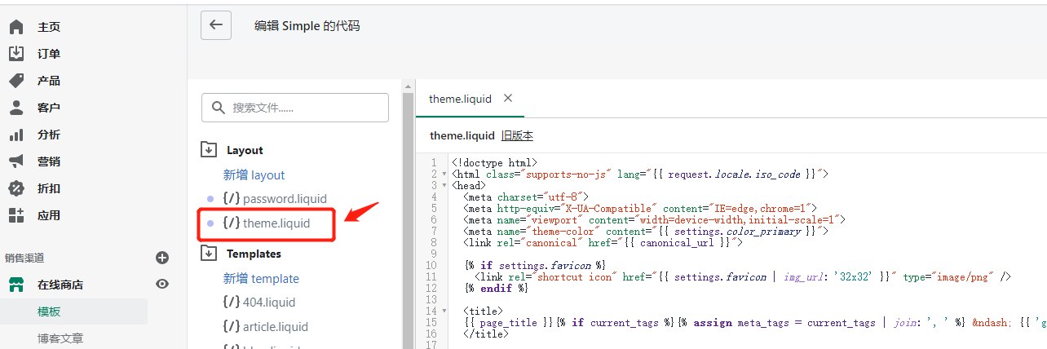Click the Analytics bar chart icon

coord(16,135)
